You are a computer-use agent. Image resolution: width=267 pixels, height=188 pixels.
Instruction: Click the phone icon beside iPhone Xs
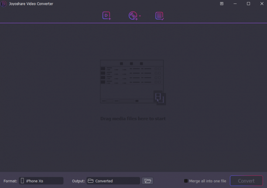coord(22,181)
